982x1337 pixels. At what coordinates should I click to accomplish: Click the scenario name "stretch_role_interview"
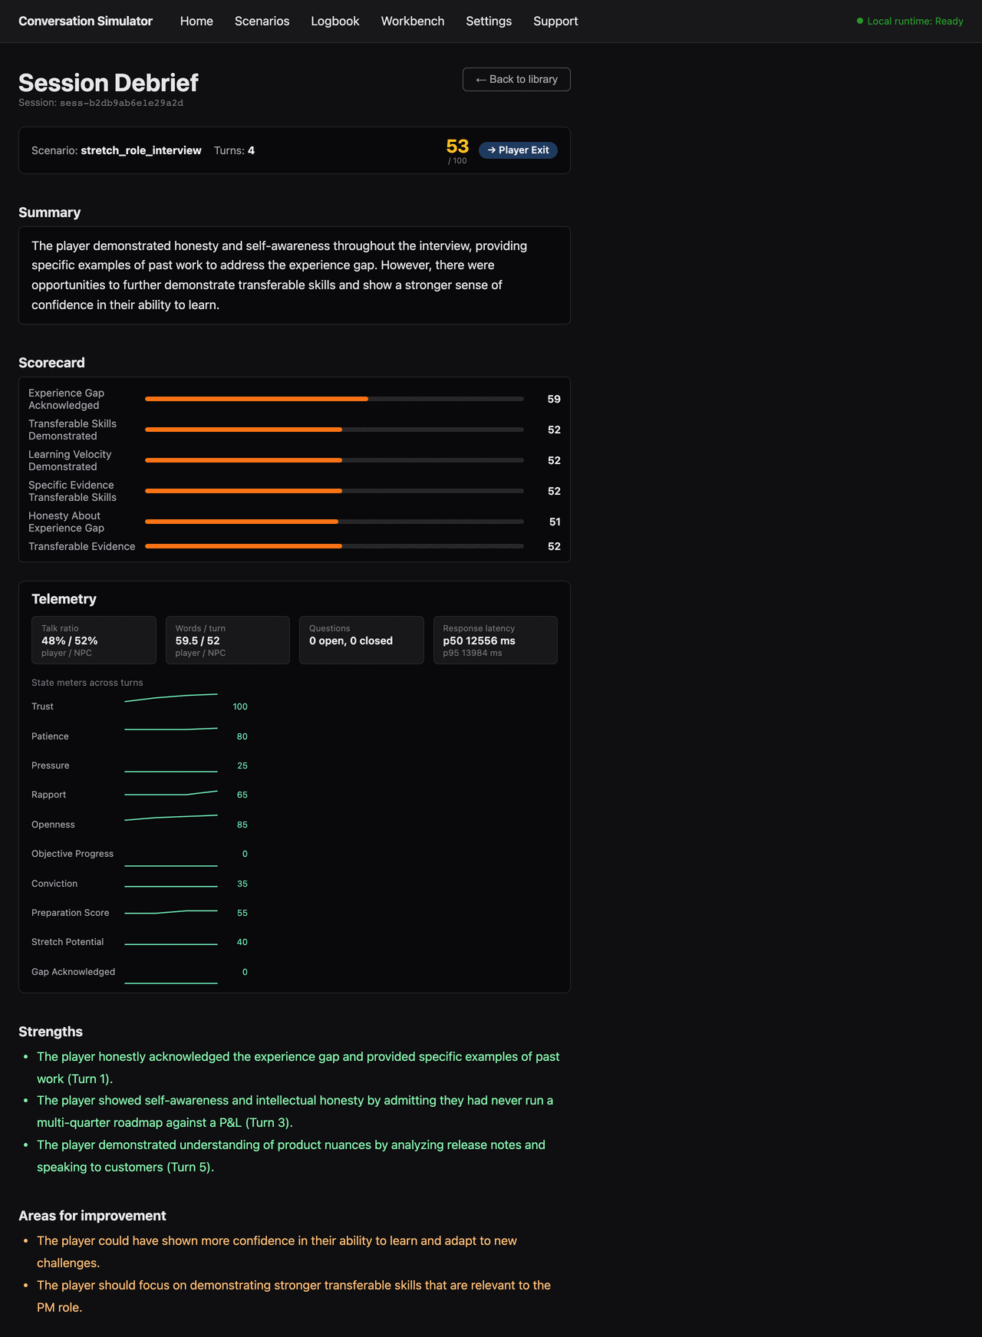click(x=141, y=150)
